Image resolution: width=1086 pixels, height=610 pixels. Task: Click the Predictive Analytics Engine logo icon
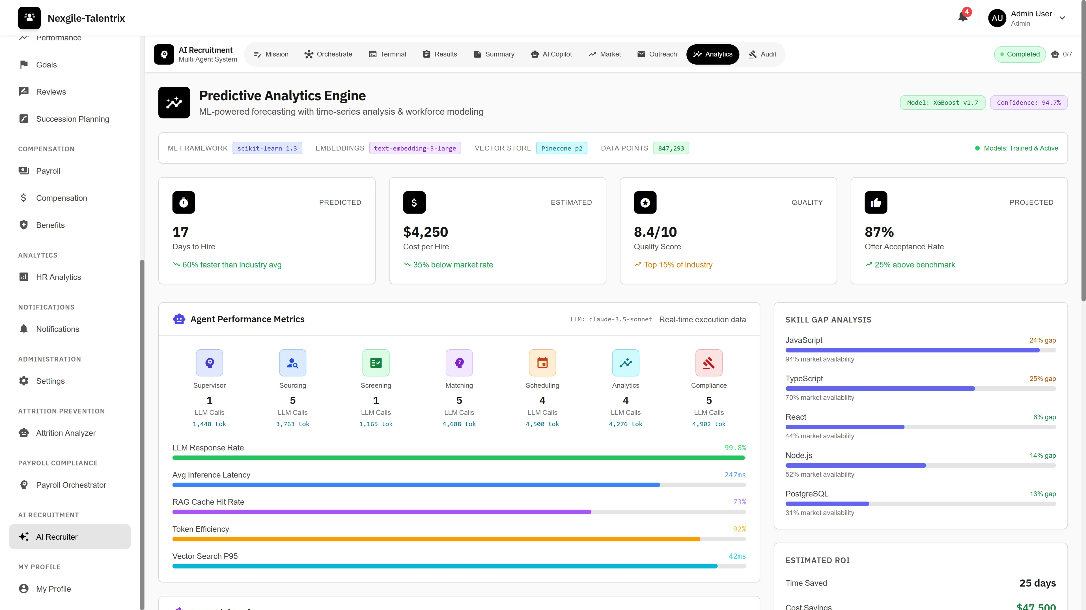click(174, 102)
